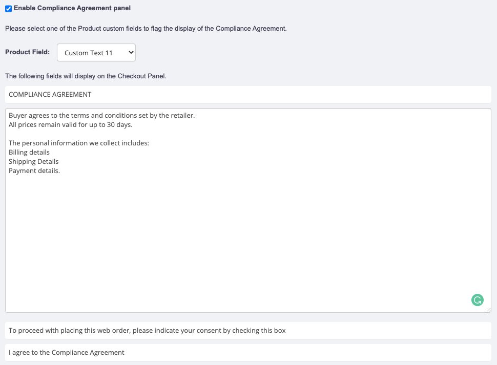Image resolution: width=497 pixels, height=365 pixels.
Task: Focus the 'To proceed with placing this web order' field
Action: coord(248,330)
